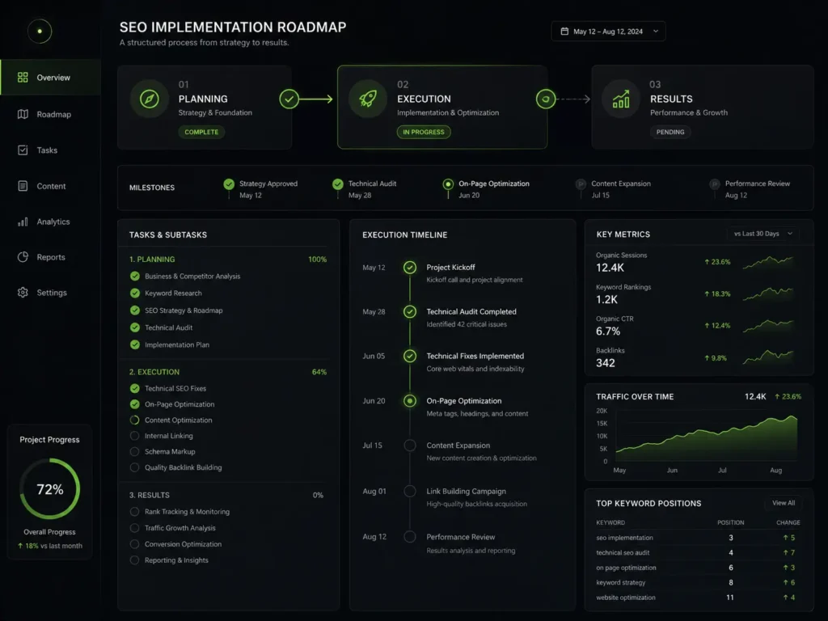Check the Internal Linking subtask circle
Screen dimensions: 828x621
(x=135, y=436)
